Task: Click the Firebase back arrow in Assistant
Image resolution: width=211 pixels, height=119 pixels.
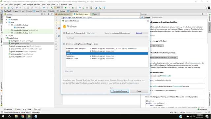Action: (142, 17)
